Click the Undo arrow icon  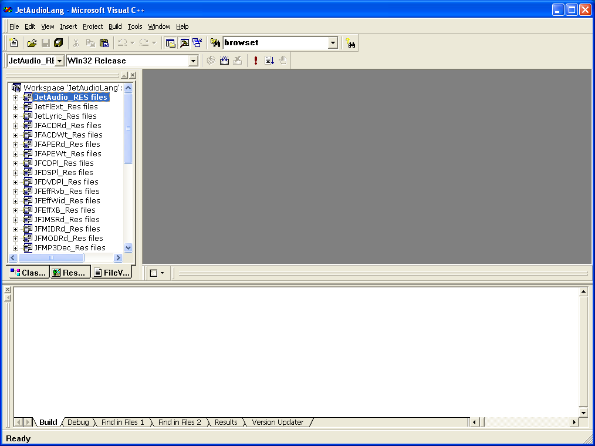pyautogui.click(x=122, y=43)
